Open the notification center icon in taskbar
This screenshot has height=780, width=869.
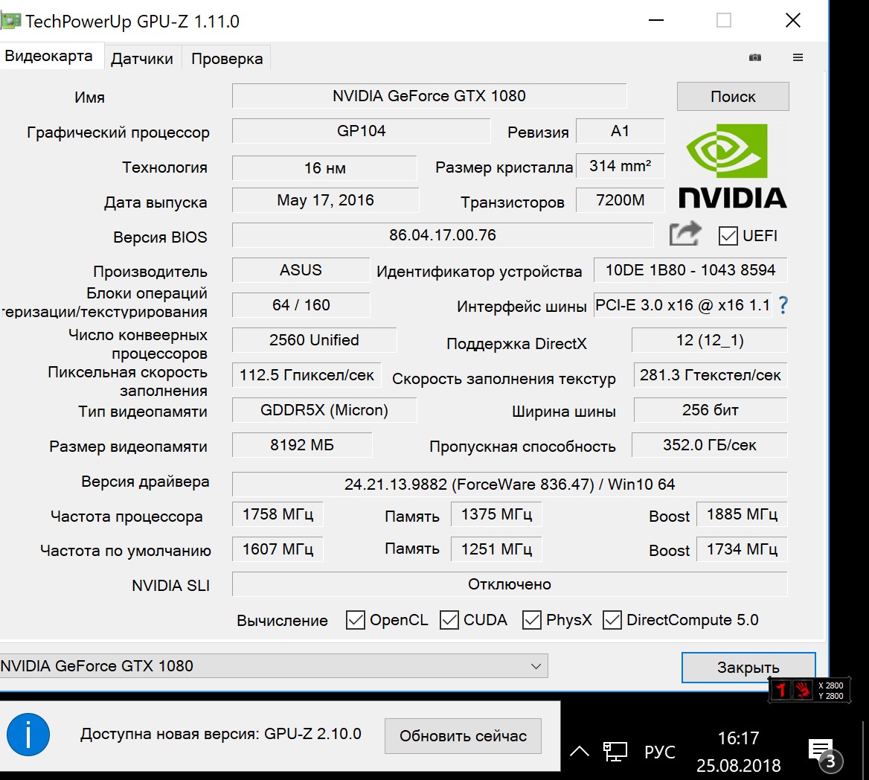pyautogui.click(x=821, y=750)
